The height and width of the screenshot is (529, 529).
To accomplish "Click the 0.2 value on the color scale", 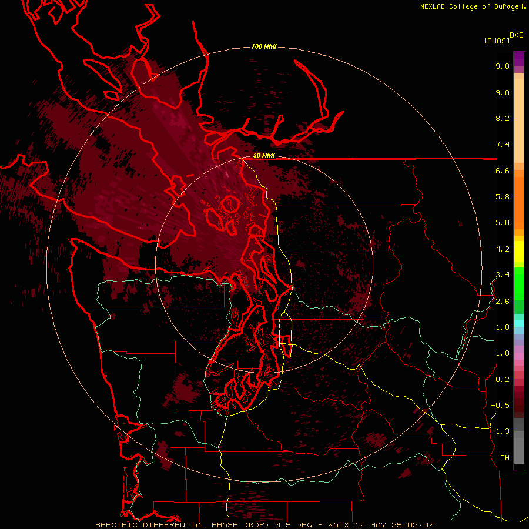I will coord(503,380).
